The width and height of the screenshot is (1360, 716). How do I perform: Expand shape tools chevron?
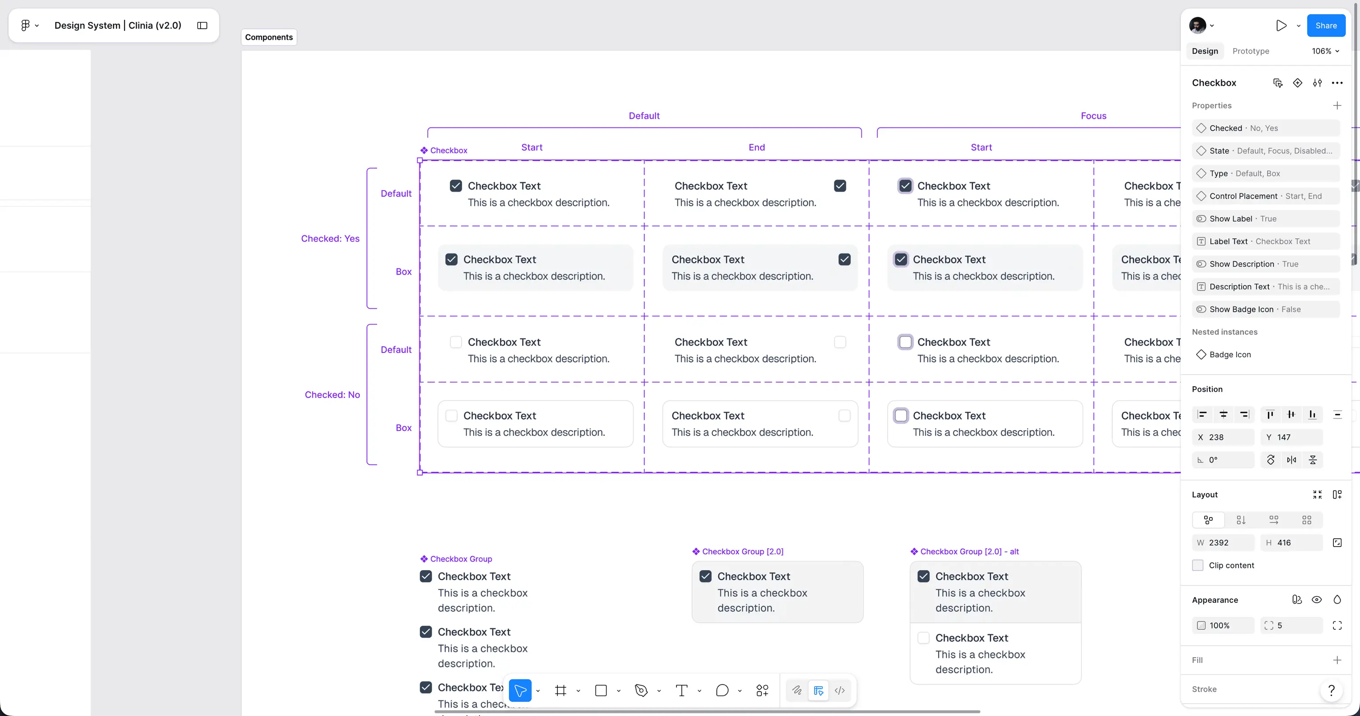[619, 691]
